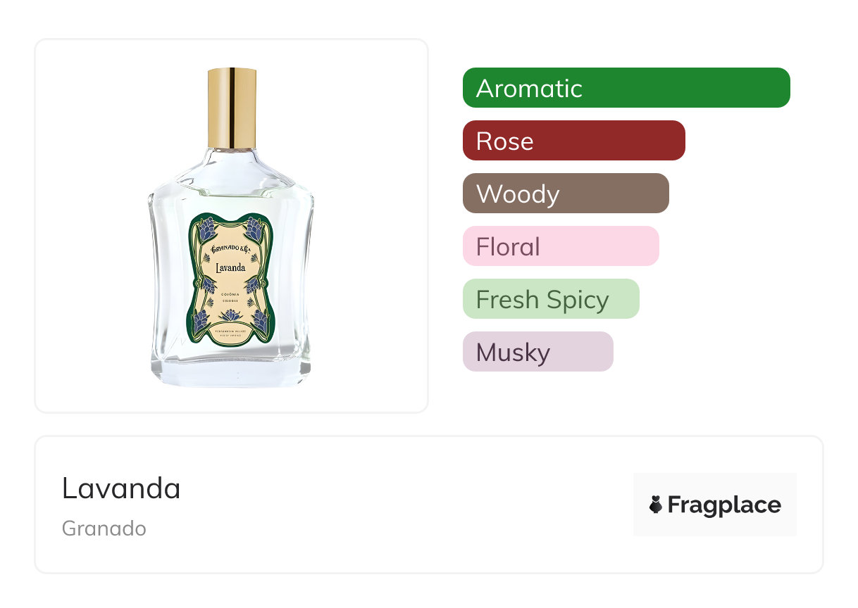
Task: Click the top-left blue flower on the label
Action: coord(206,229)
